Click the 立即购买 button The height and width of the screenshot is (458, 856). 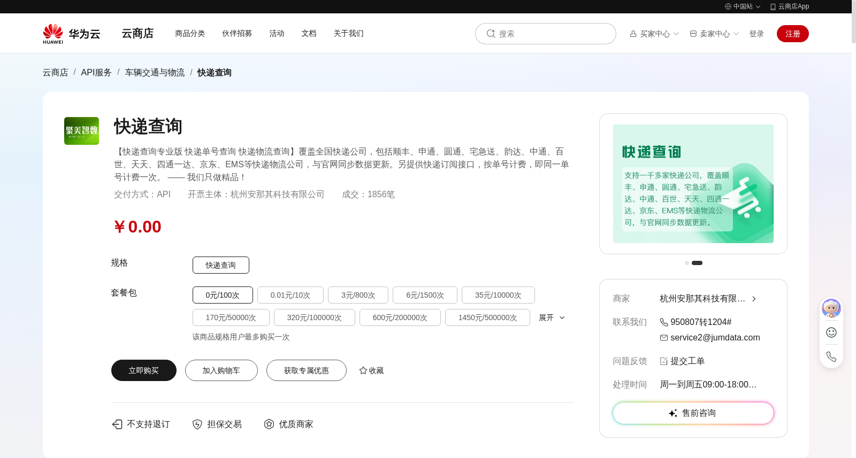pyautogui.click(x=144, y=370)
